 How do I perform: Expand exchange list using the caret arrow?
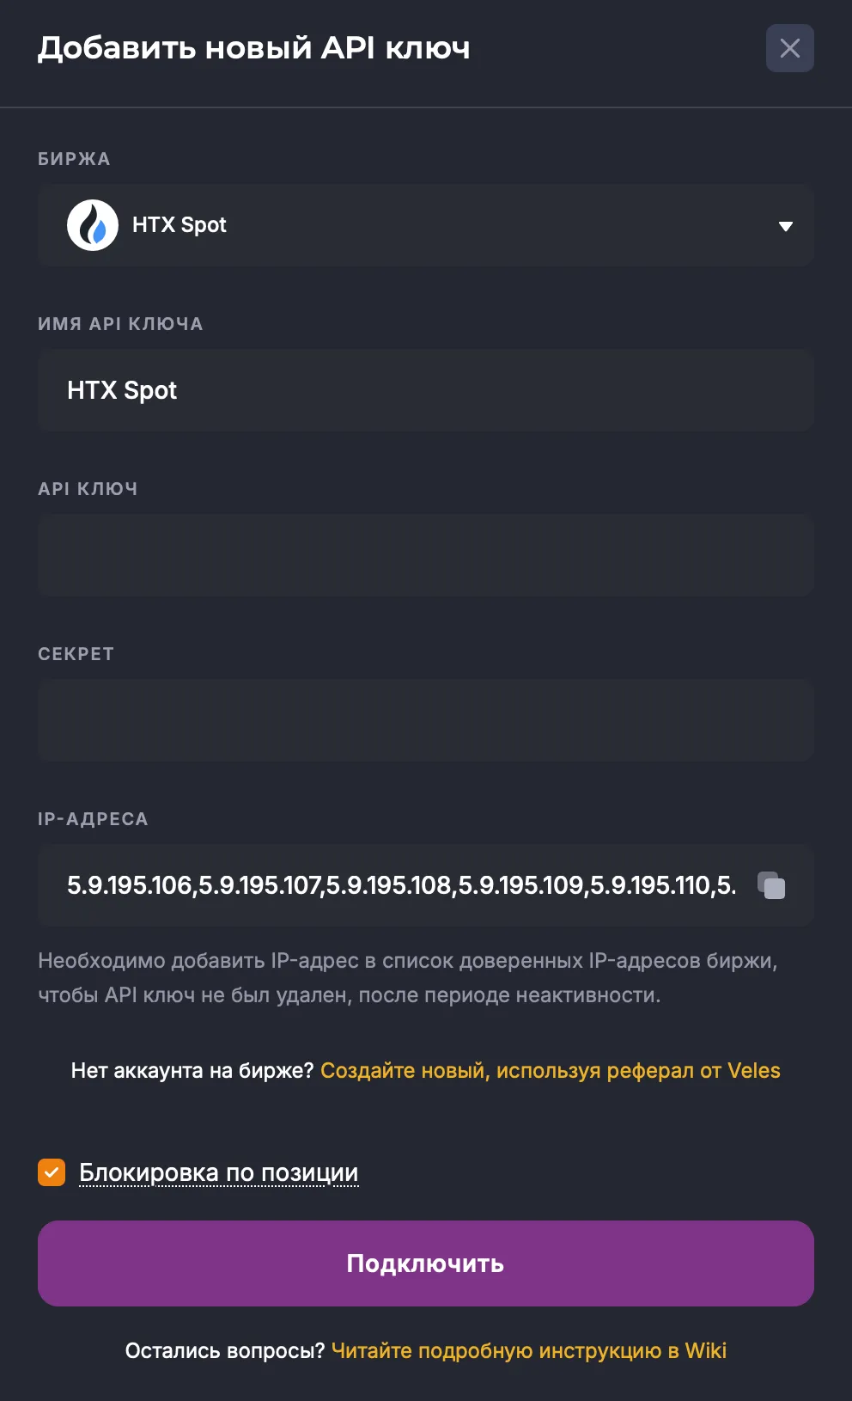[x=785, y=226]
